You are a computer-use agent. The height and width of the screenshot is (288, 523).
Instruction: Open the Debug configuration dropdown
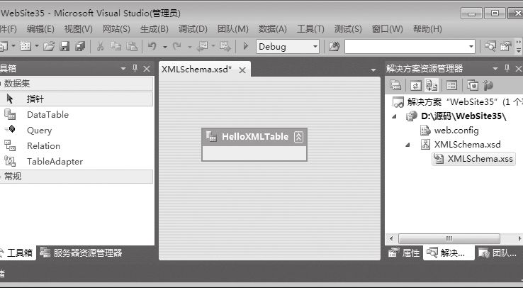(315, 46)
